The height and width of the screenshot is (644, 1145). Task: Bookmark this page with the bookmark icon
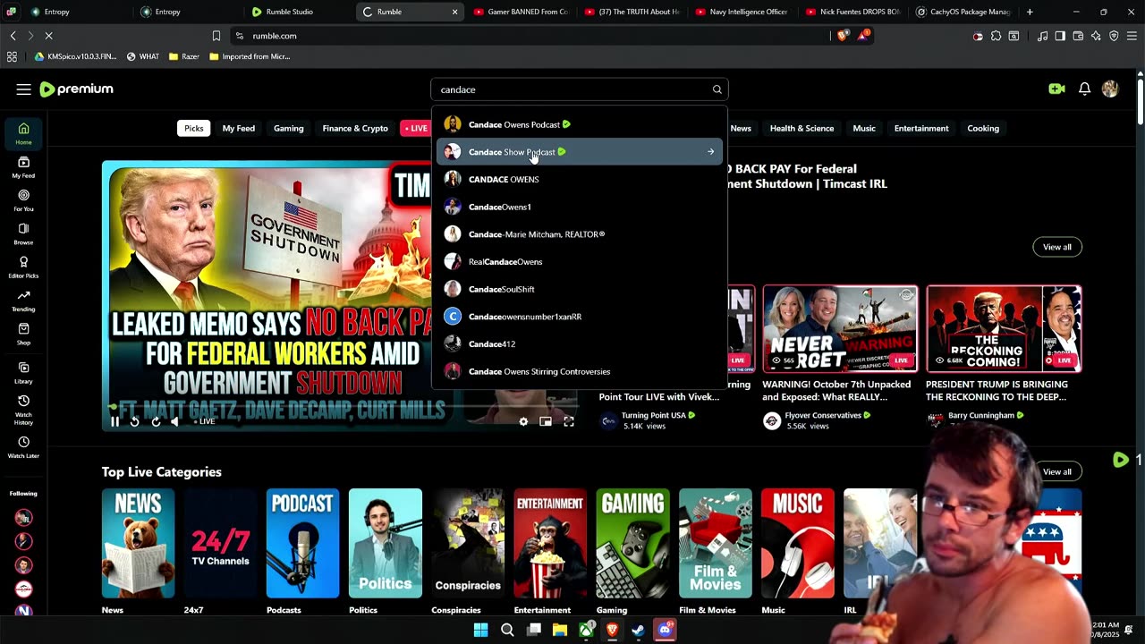pyautogui.click(x=216, y=36)
